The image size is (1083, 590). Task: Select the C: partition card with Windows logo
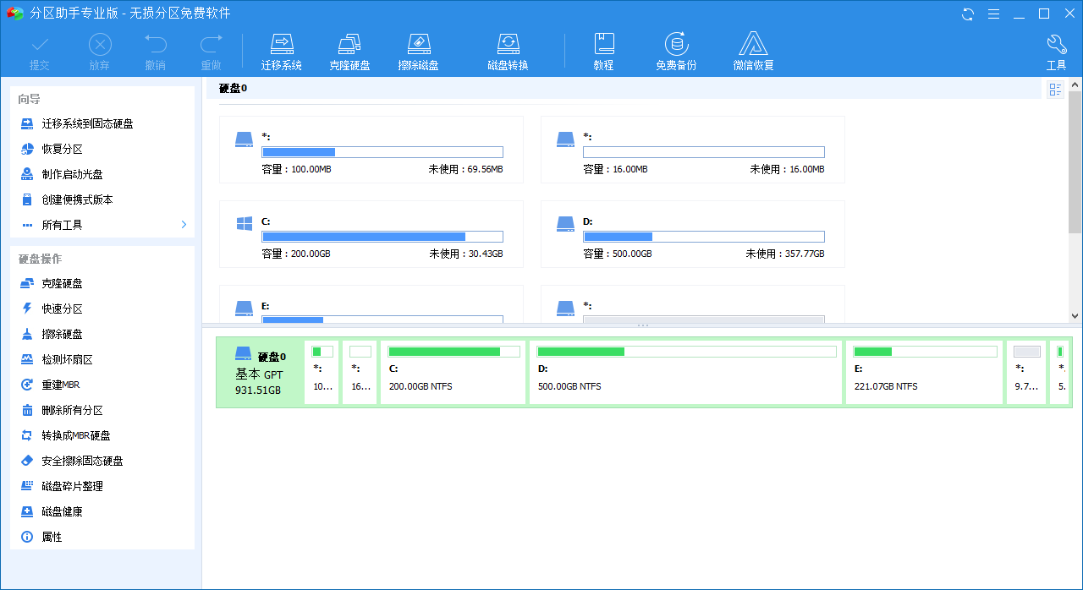(x=371, y=234)
